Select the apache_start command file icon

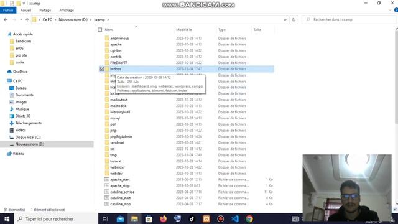107,179
